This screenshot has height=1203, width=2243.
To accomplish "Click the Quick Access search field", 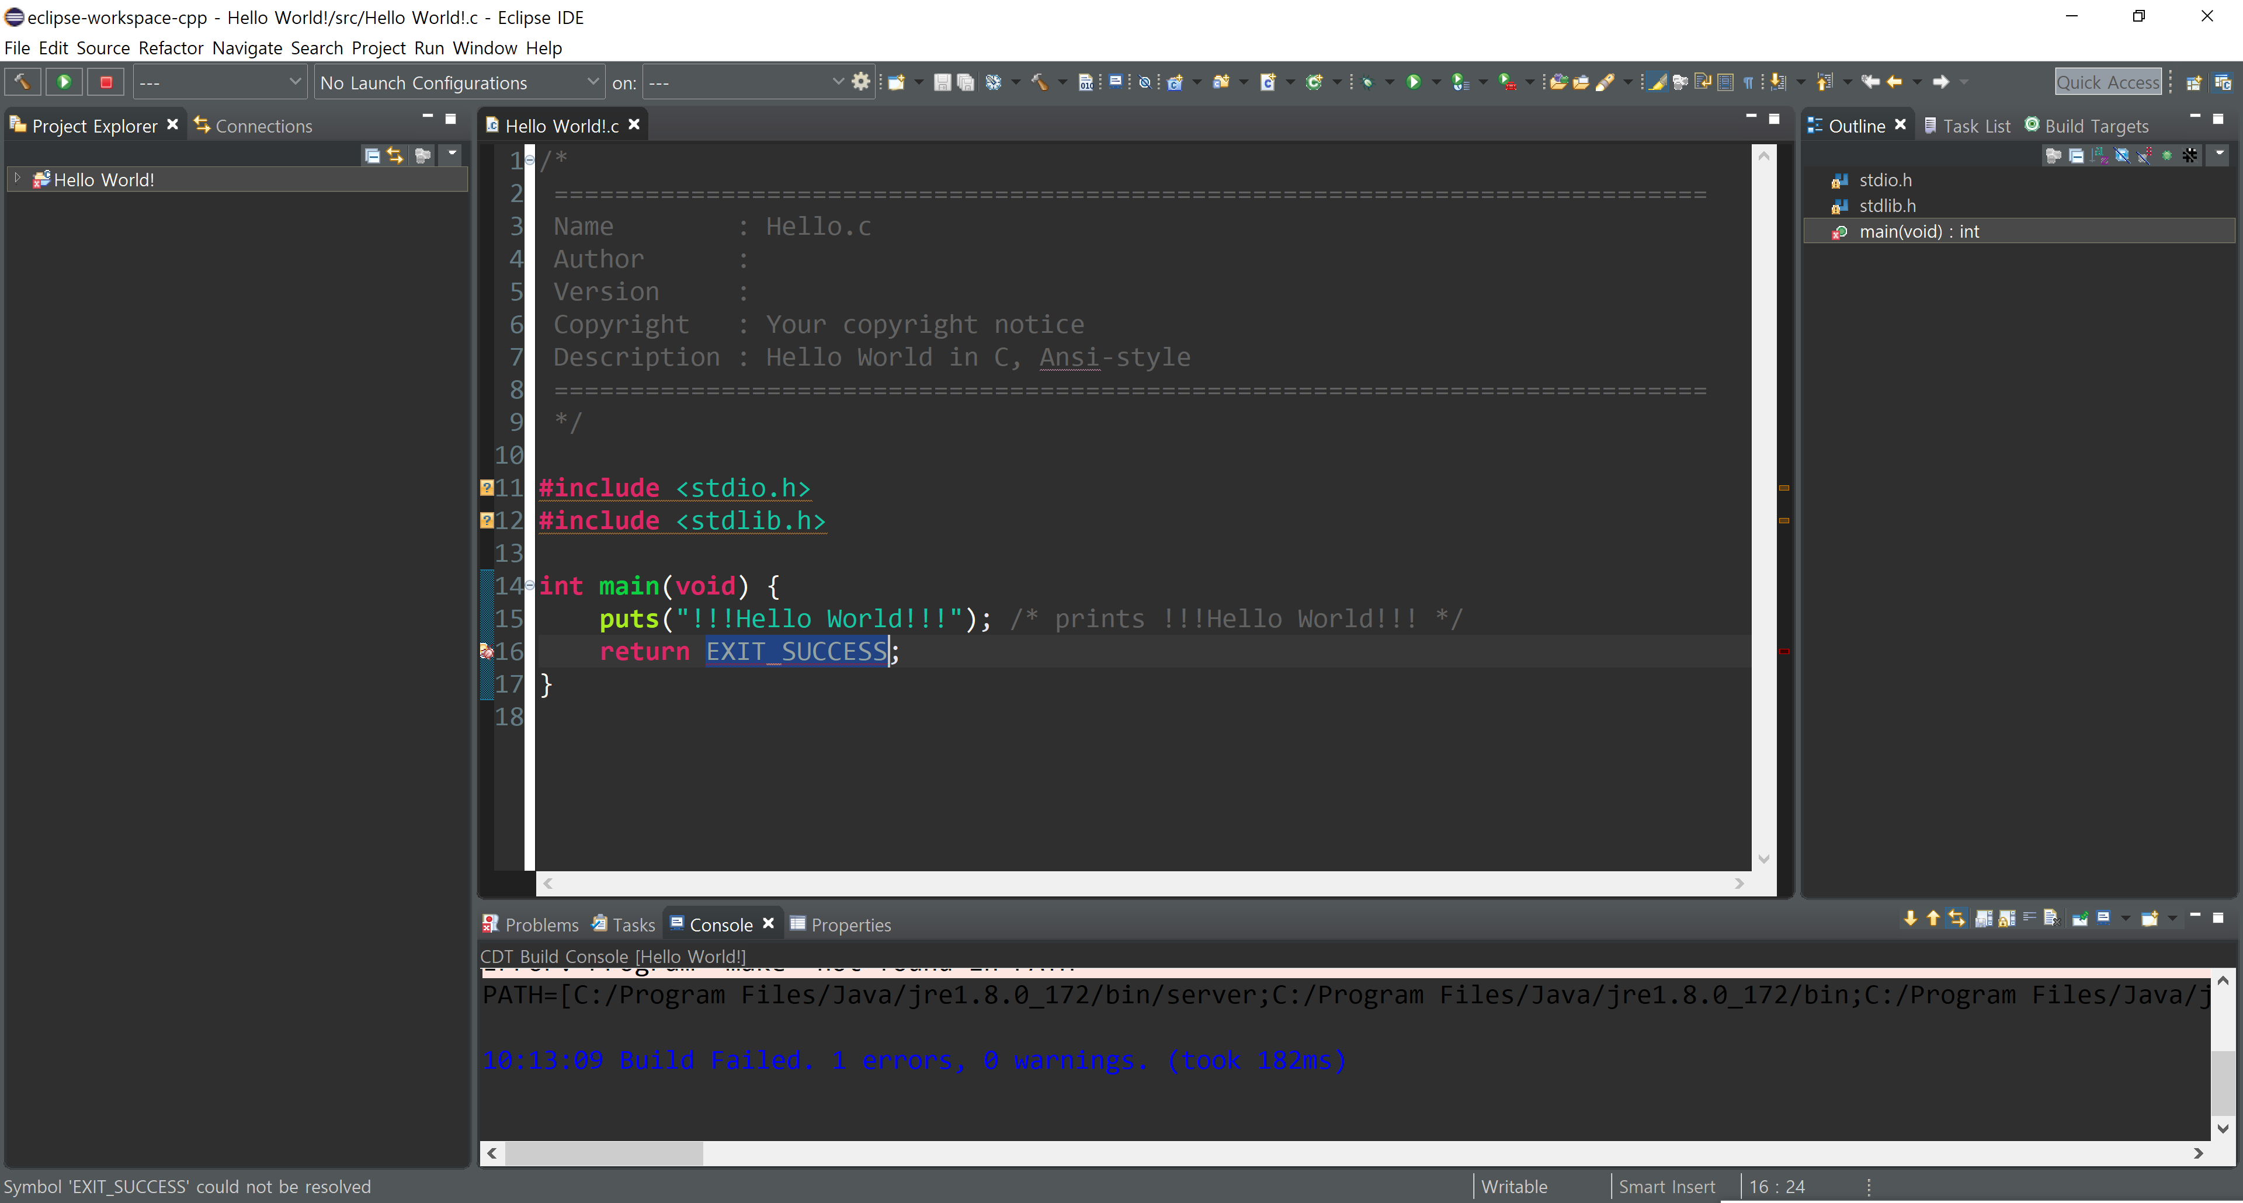I will (x=2107, y=82).
